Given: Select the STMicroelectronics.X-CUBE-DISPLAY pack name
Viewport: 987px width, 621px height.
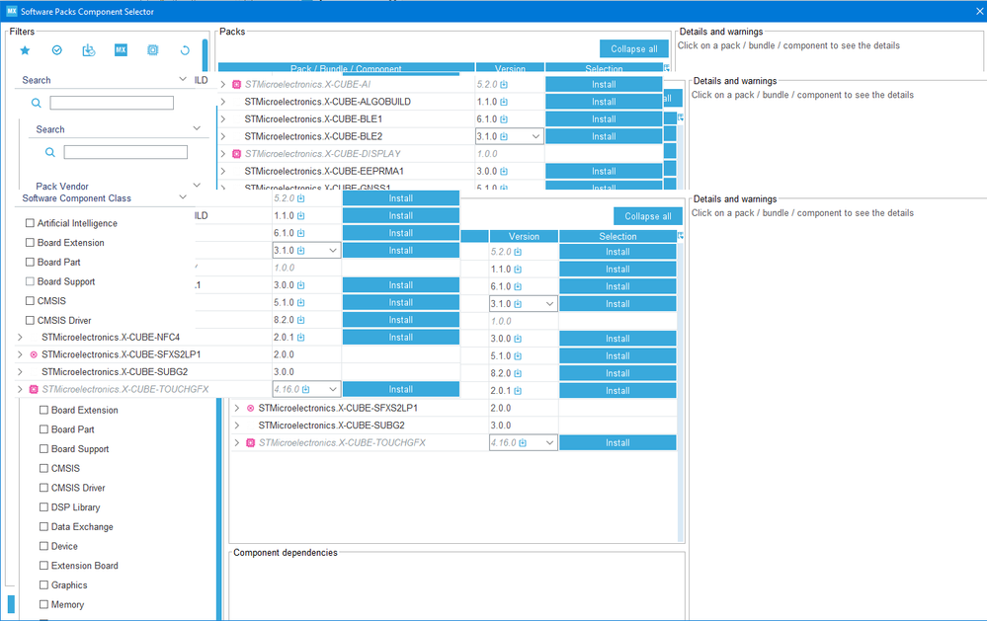Looking at the screenshot, I should point(322,153).
